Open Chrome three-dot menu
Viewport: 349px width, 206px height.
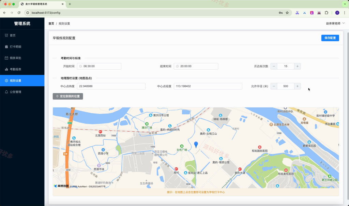(344, 13)
